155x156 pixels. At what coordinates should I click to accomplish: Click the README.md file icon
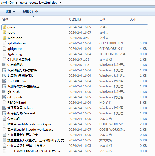[x=4, y=102]
